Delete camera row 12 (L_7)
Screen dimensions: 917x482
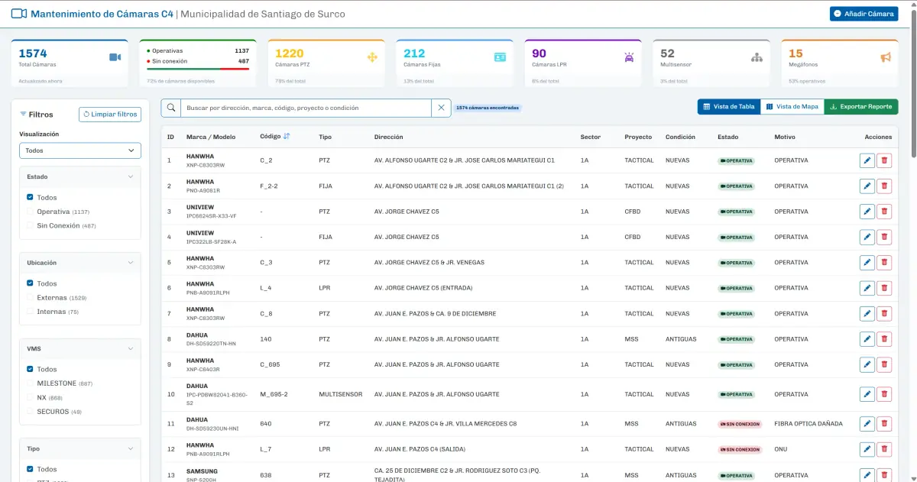tap(884, 449)
